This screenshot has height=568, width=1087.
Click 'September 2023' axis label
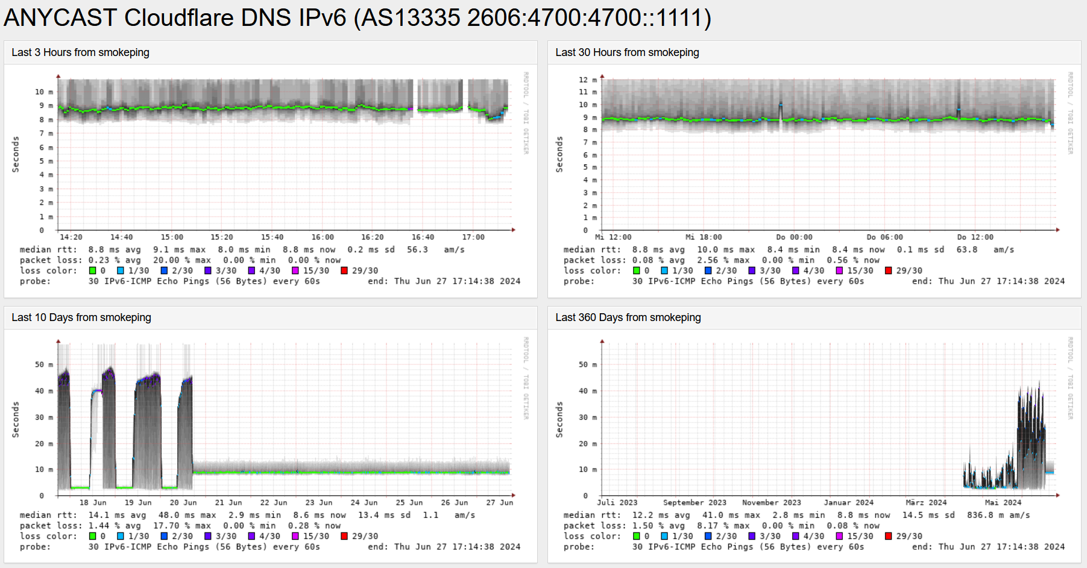pos(695,502)
